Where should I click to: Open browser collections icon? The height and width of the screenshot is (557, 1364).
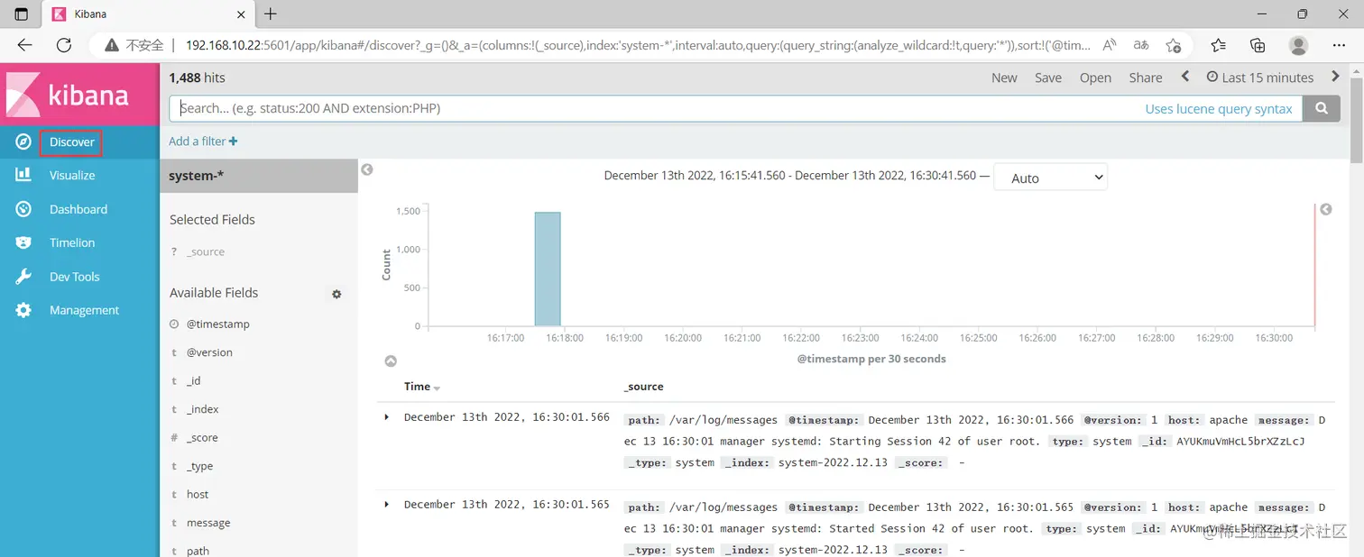(1258, 45)
